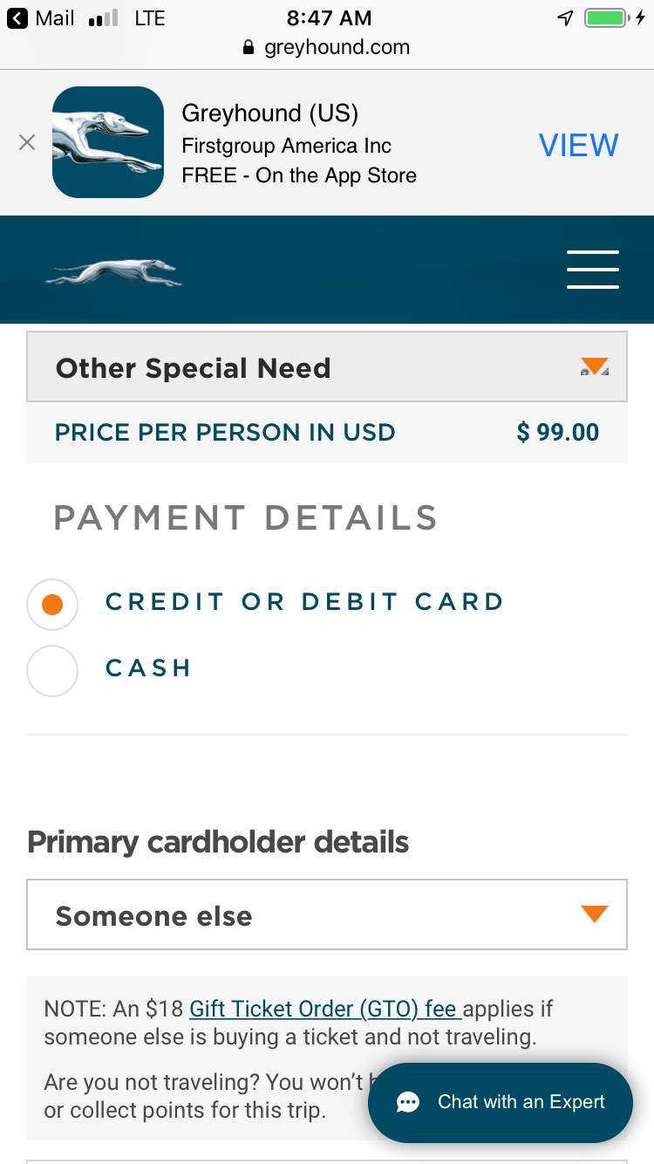The height and width of the screenshot is (1164, 654).
Task: Open the Gift Ticket Order (GTO) fee link
Action: (324, 1010)
